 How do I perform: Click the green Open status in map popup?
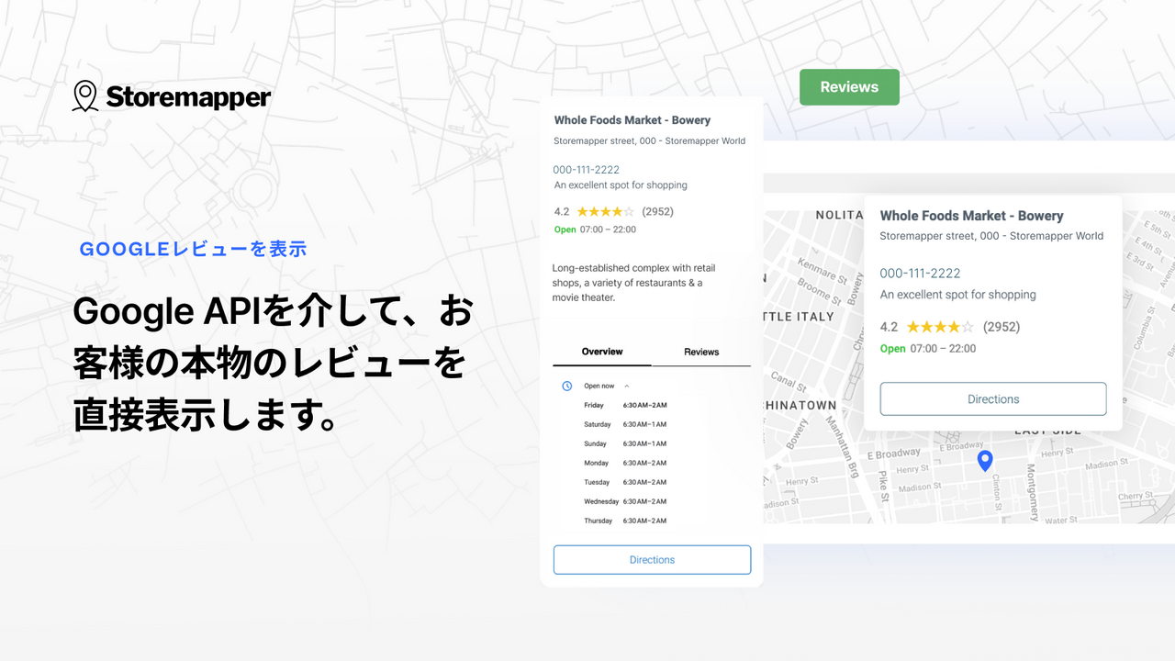pos(892,349)
